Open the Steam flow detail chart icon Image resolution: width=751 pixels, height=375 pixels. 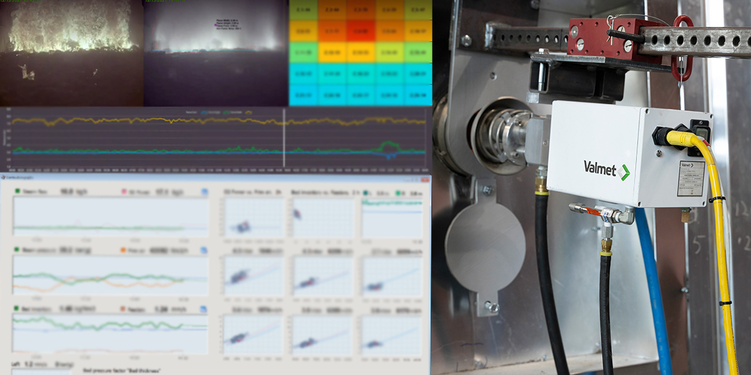coord(204,191)
